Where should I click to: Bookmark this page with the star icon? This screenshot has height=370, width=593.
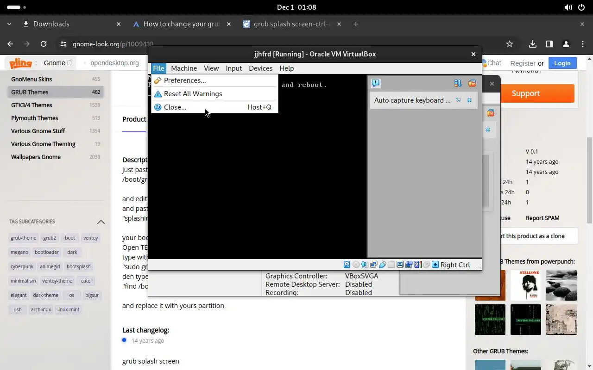[510, 44]
